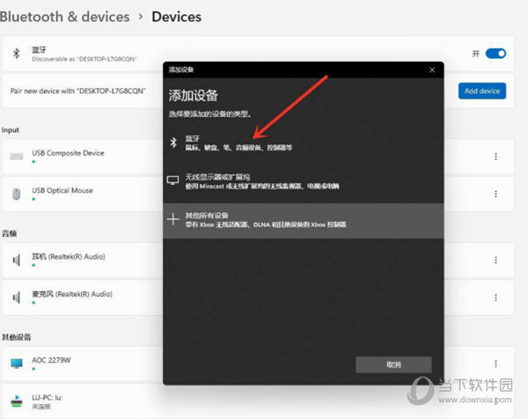
Task: Click the 其他设备 section heading
Action: coord(17,337)
